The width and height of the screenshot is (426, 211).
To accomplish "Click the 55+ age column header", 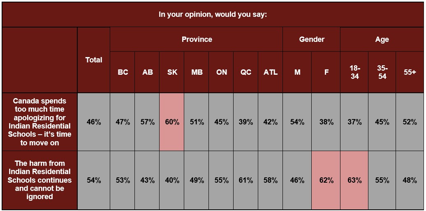I will coord(410,72).
